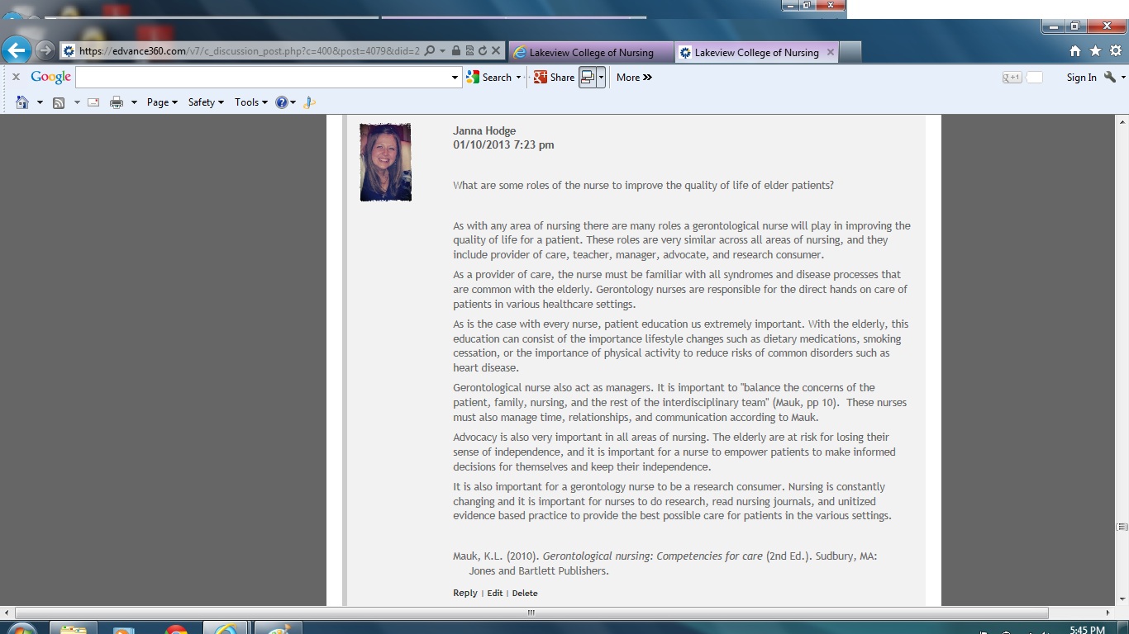This screenshot has width=1129, height=634.
Task: Expand the Page dropdown menu
Action: point(162,102)
